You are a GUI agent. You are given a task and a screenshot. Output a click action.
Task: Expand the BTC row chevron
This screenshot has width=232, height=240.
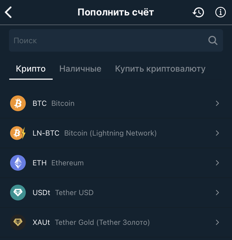point(217,103)
